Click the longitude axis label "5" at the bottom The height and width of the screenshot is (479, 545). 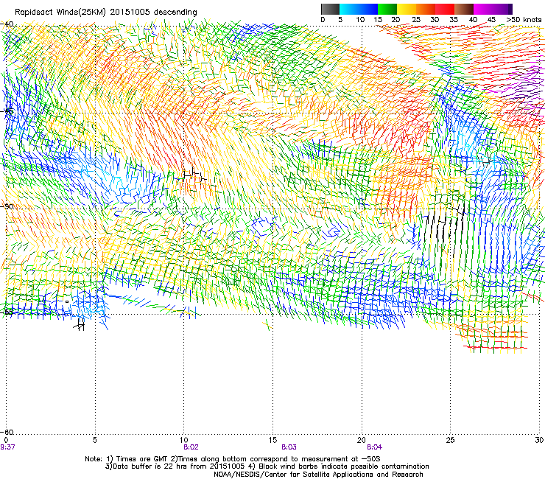(94, 440)
